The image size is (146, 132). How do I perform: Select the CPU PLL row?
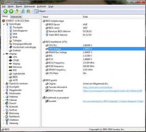click(95, 45)
